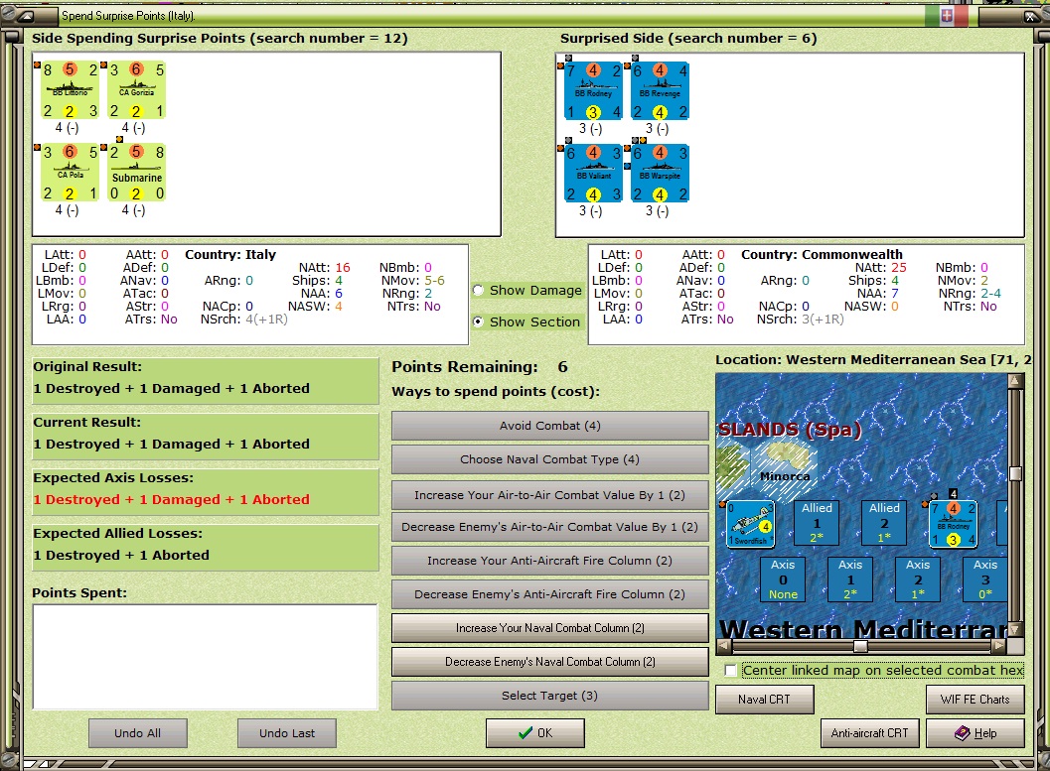Image resolution: width=1050 pixels, height=771 pixels.
Task: Click the Country: Italy label
Action: [x=230, y=255]
